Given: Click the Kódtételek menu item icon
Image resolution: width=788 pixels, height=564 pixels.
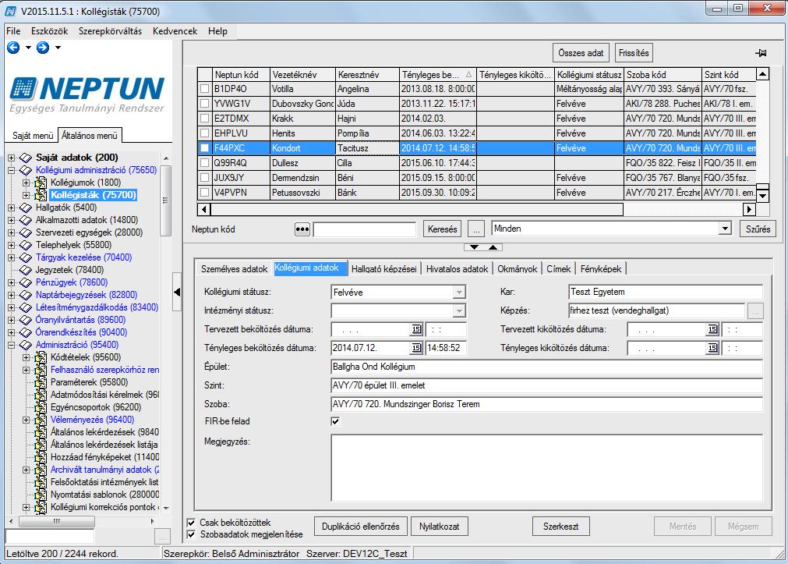Looking at the screenshot, I should click(x=41, y=357).
